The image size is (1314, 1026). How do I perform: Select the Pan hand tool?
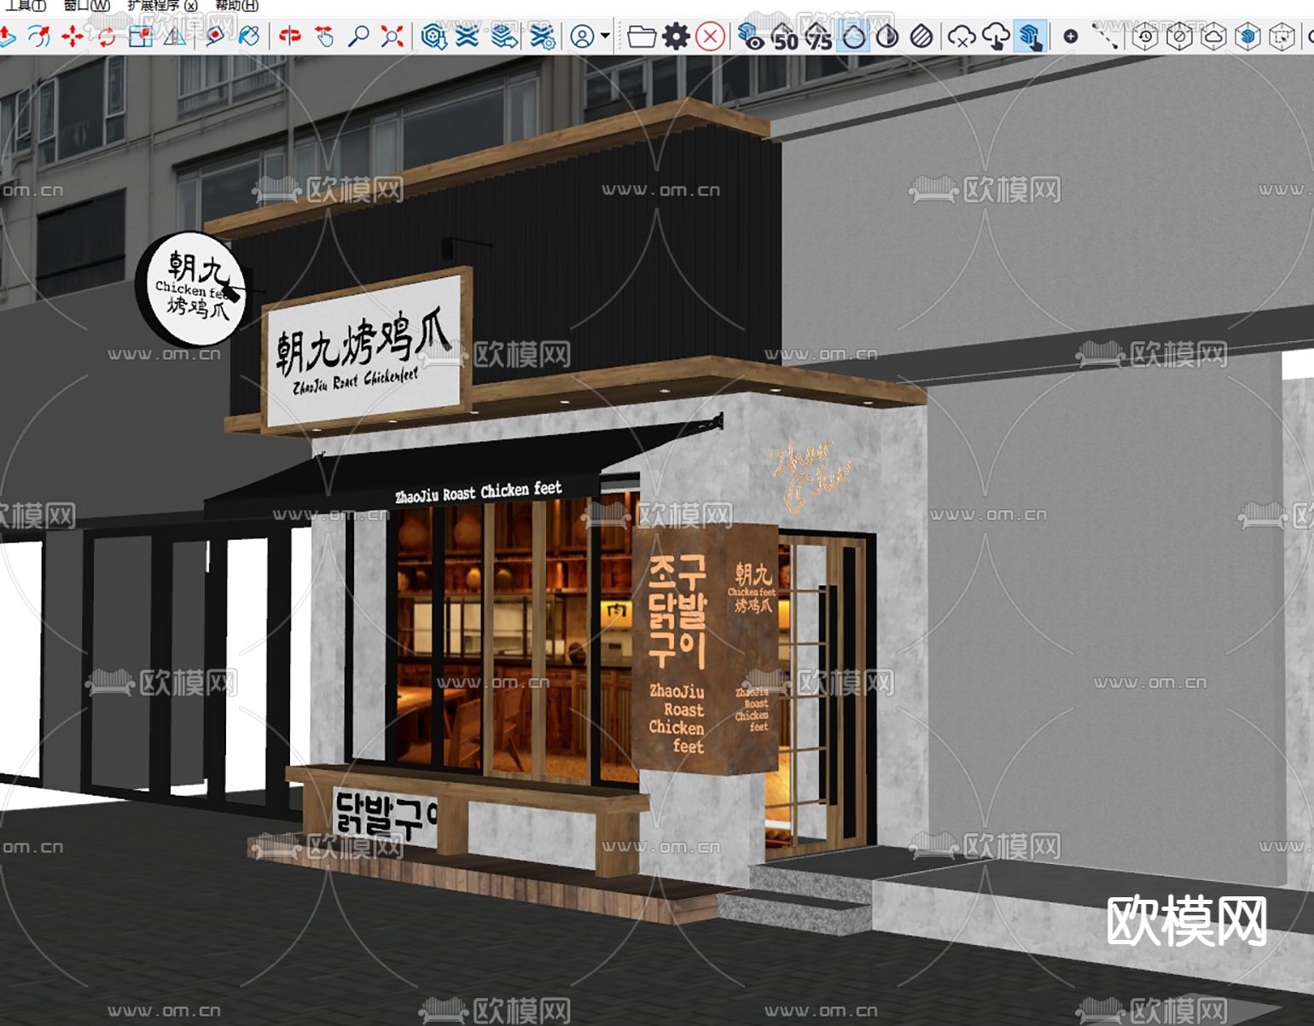point(324,37)
